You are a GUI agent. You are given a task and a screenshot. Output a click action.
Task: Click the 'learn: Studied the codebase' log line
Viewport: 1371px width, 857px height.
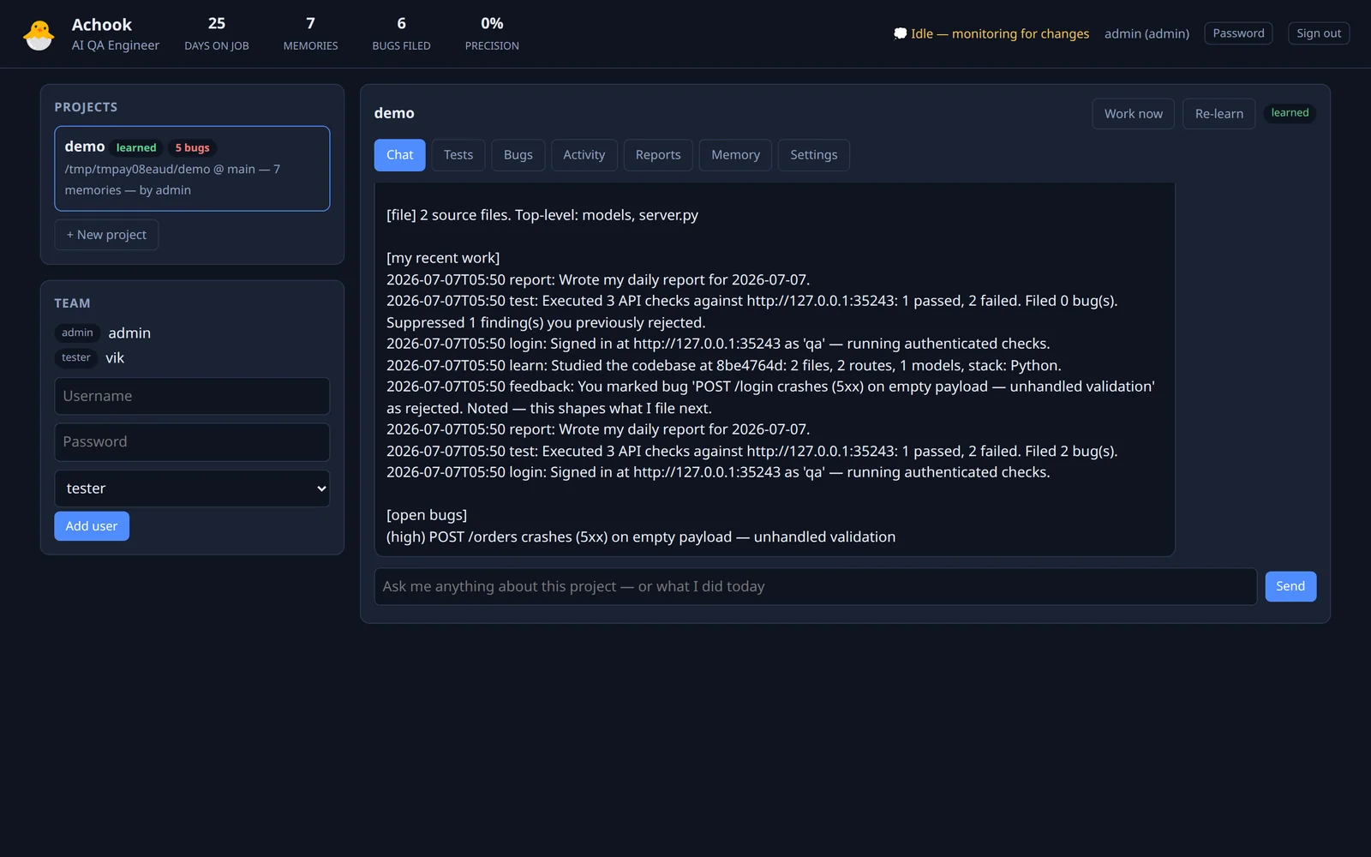(724, 365)
